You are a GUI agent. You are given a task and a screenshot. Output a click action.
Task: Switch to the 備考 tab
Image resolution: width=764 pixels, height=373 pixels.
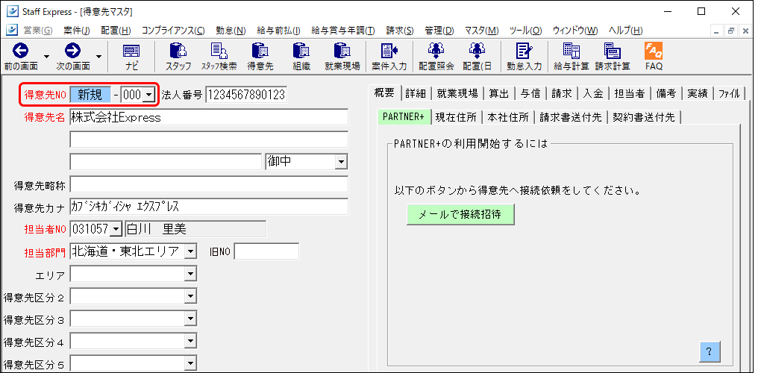point(666,94)
